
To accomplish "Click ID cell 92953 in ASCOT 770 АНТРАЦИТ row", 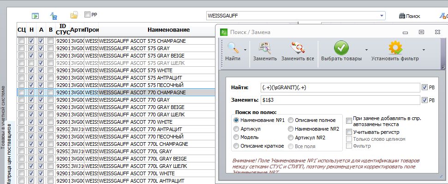I will 63,129.
